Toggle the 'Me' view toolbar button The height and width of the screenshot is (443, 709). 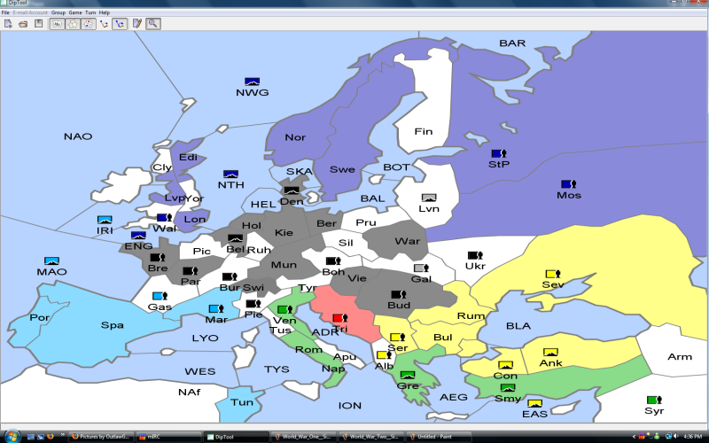point(57,23)
